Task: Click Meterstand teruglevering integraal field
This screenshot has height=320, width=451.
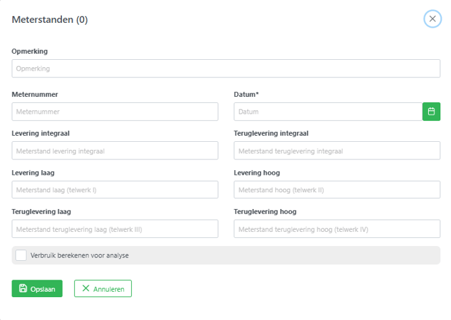Action: click(337, 151)
